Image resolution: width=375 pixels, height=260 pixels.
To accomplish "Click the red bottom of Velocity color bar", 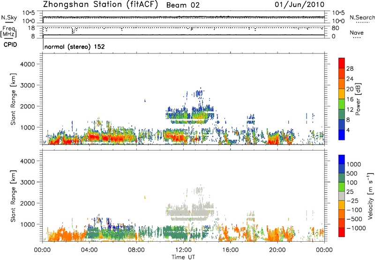I will (x=342, y=232).
